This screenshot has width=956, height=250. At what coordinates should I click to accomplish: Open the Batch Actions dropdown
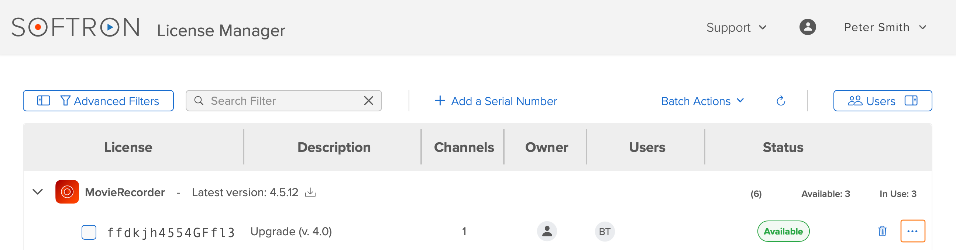[x=702, y=101]
